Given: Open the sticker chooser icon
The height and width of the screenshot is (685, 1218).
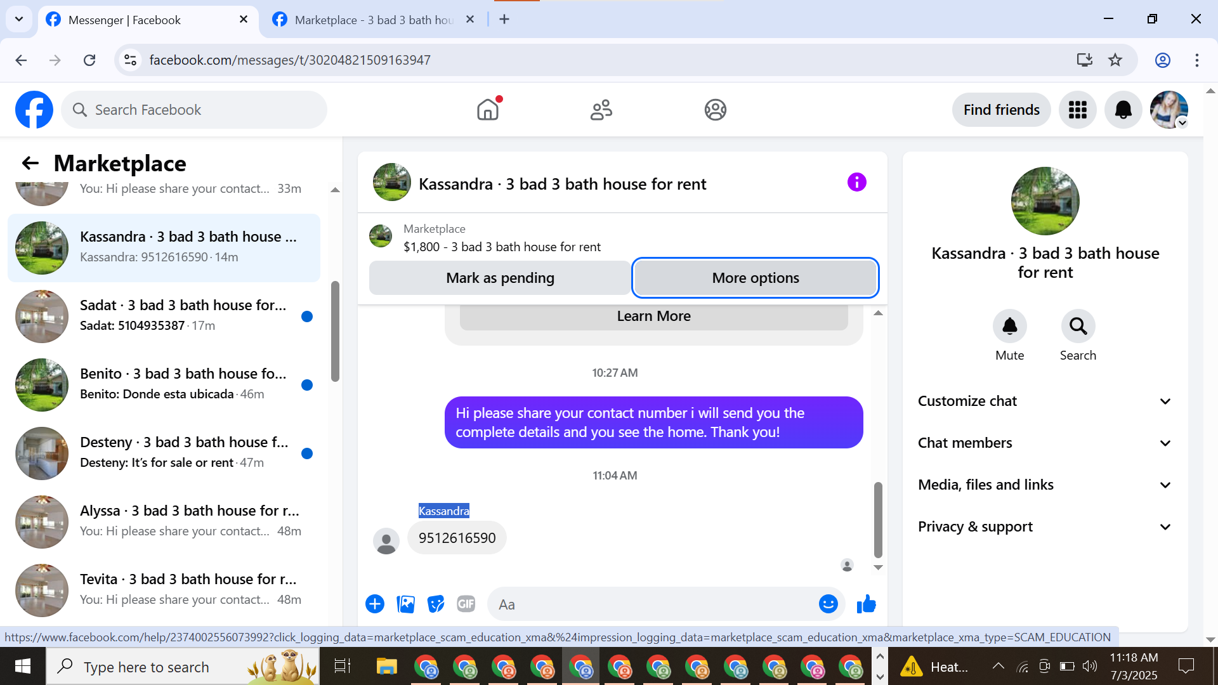Looking at the screenshot, I should click(436, 604).
